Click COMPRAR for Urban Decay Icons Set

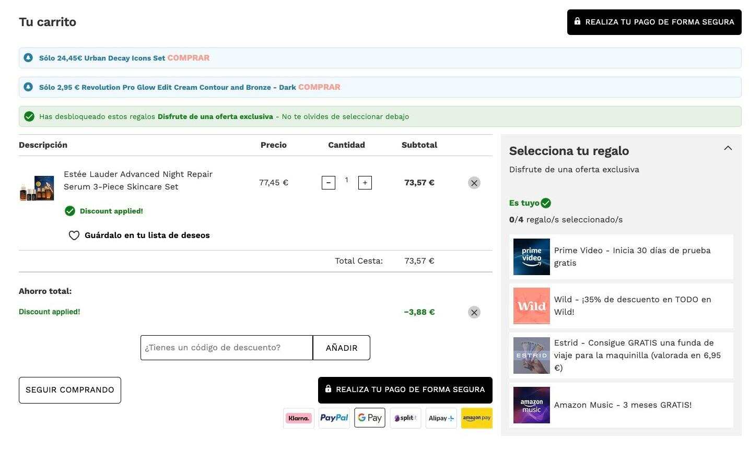tap(189, 58)
